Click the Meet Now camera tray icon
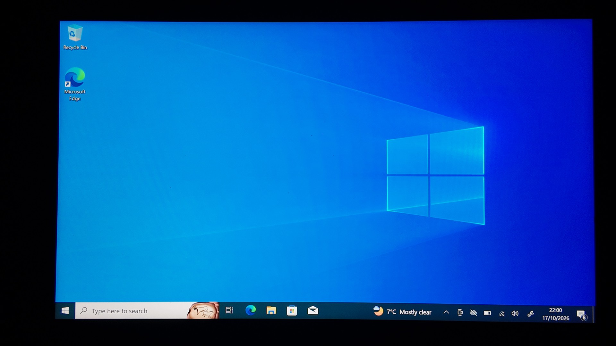Image resolution: width=616 pixels, height=346 pixels. coord(460,313)
